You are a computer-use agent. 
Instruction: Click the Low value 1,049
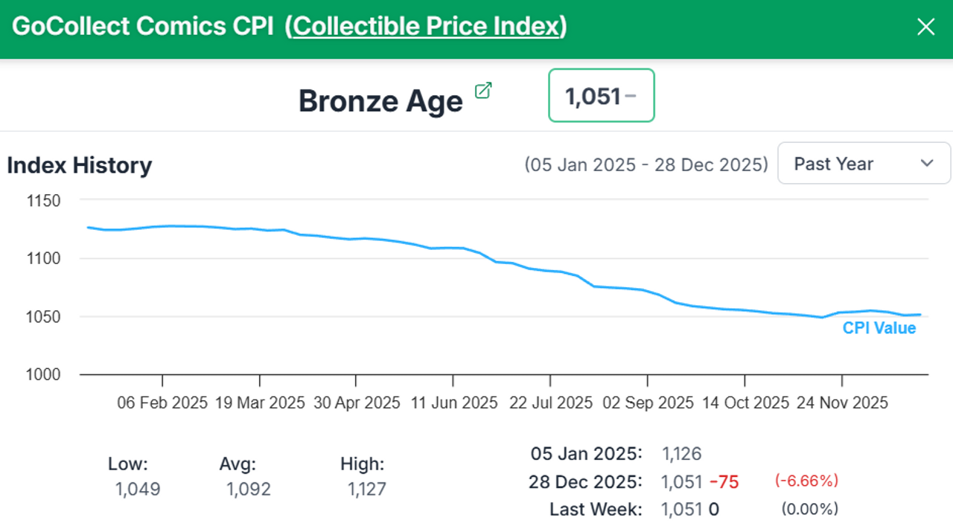[x=138, y=490]
